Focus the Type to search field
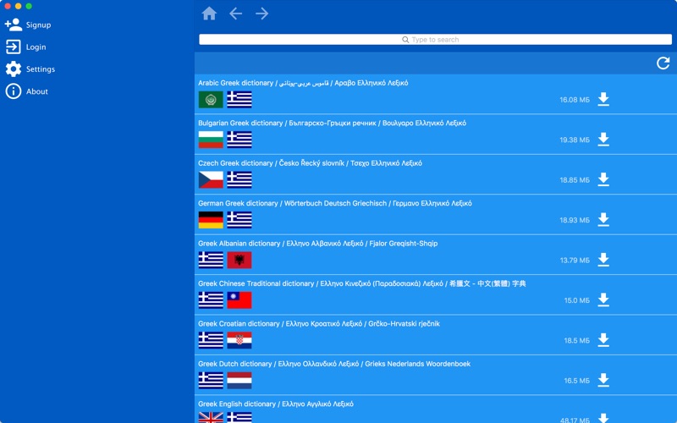The height and width of the screenshot is (423, 677). pos(435,39)
